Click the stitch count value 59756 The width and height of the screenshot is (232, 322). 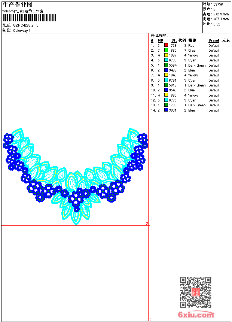click(218, 4)
